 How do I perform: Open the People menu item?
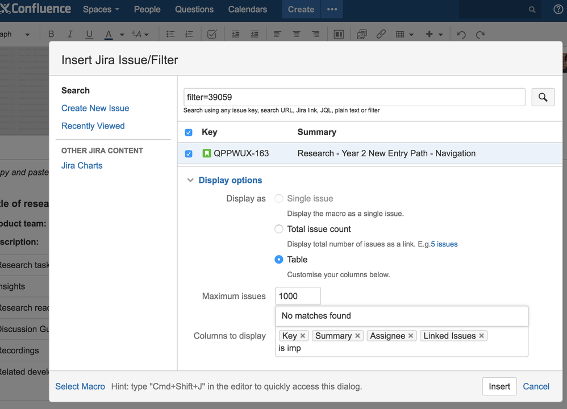(x=147, y=10)
